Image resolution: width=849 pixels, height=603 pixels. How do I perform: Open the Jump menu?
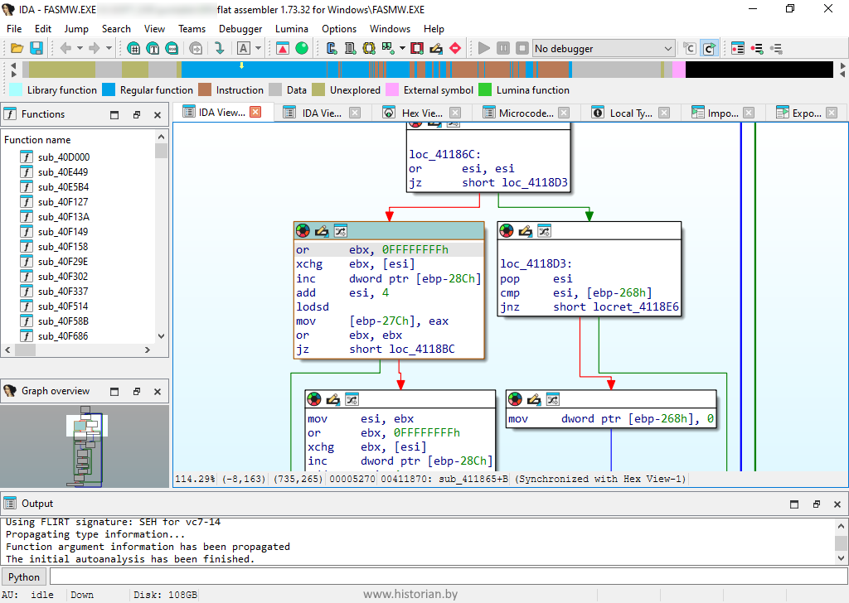(x=76, y=29)
